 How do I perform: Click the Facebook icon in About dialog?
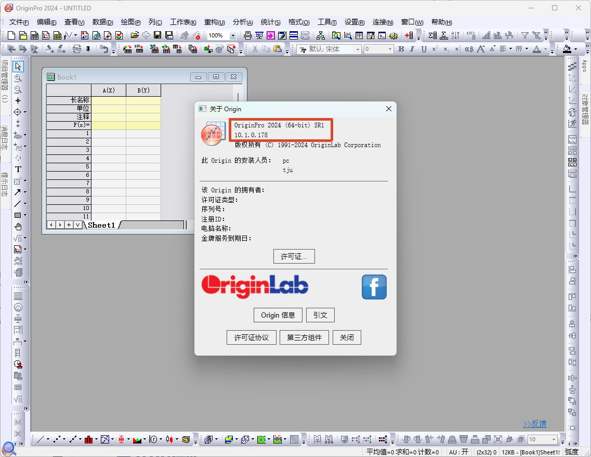pyautogui.click(x=374, y=287)
